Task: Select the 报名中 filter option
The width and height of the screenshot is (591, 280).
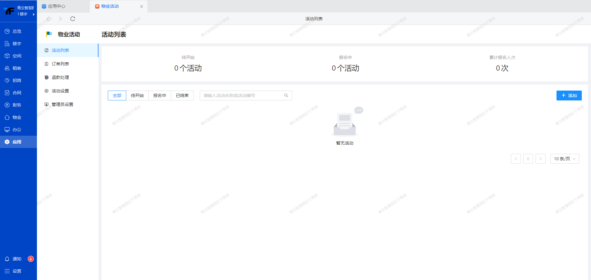Action: pyautogui.click(x=160, y=95)
